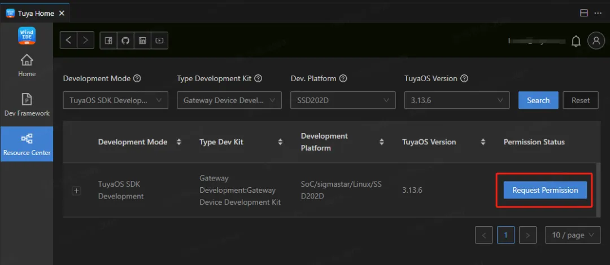Click the Permission Status column header
Viewport: 610px width, 265px height.
pyautogui.click(x=534, y=142)
